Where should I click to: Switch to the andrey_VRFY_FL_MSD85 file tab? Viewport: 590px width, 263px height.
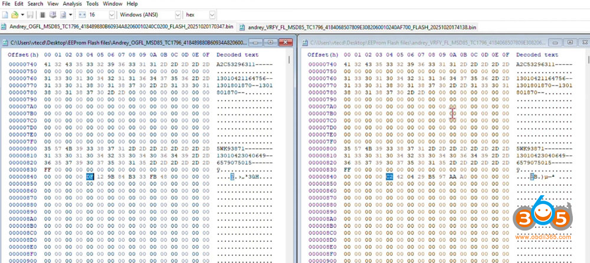click(x=361, y=27)
